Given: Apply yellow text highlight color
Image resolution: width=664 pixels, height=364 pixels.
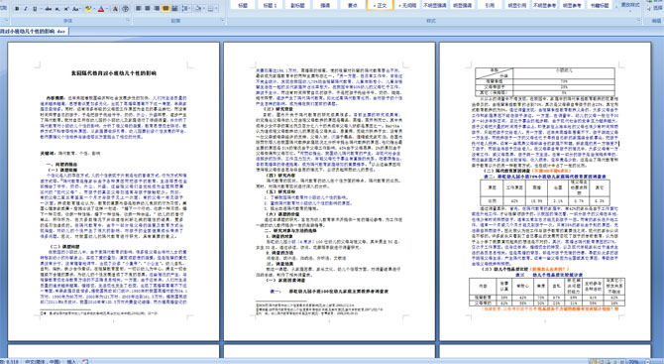Looking at the screenshot, I should click(x=88, y=9).
